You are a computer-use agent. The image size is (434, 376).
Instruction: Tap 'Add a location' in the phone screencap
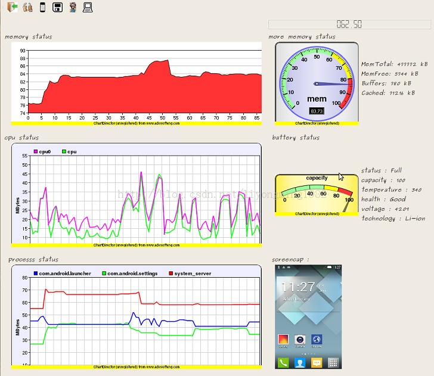click(x=296, y=299)
